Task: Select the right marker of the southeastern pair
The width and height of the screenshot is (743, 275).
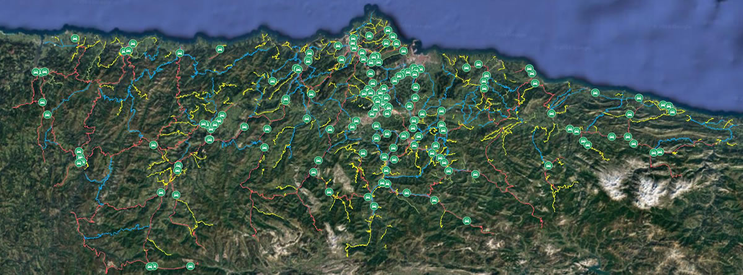Action: coord(659,152)
